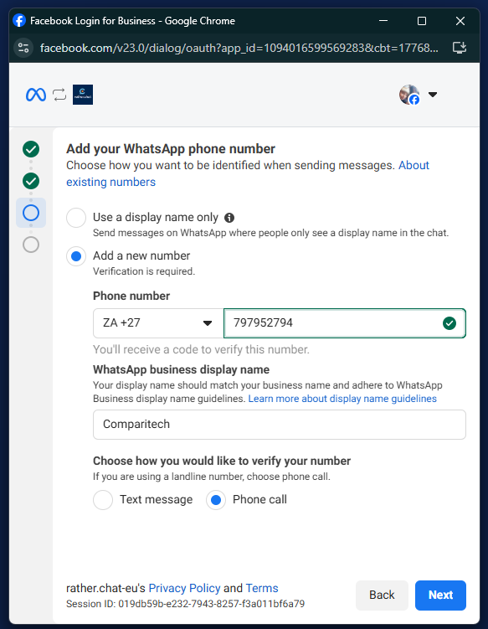
Task: Close the Facebook Login window
Action: click(460, 20)
